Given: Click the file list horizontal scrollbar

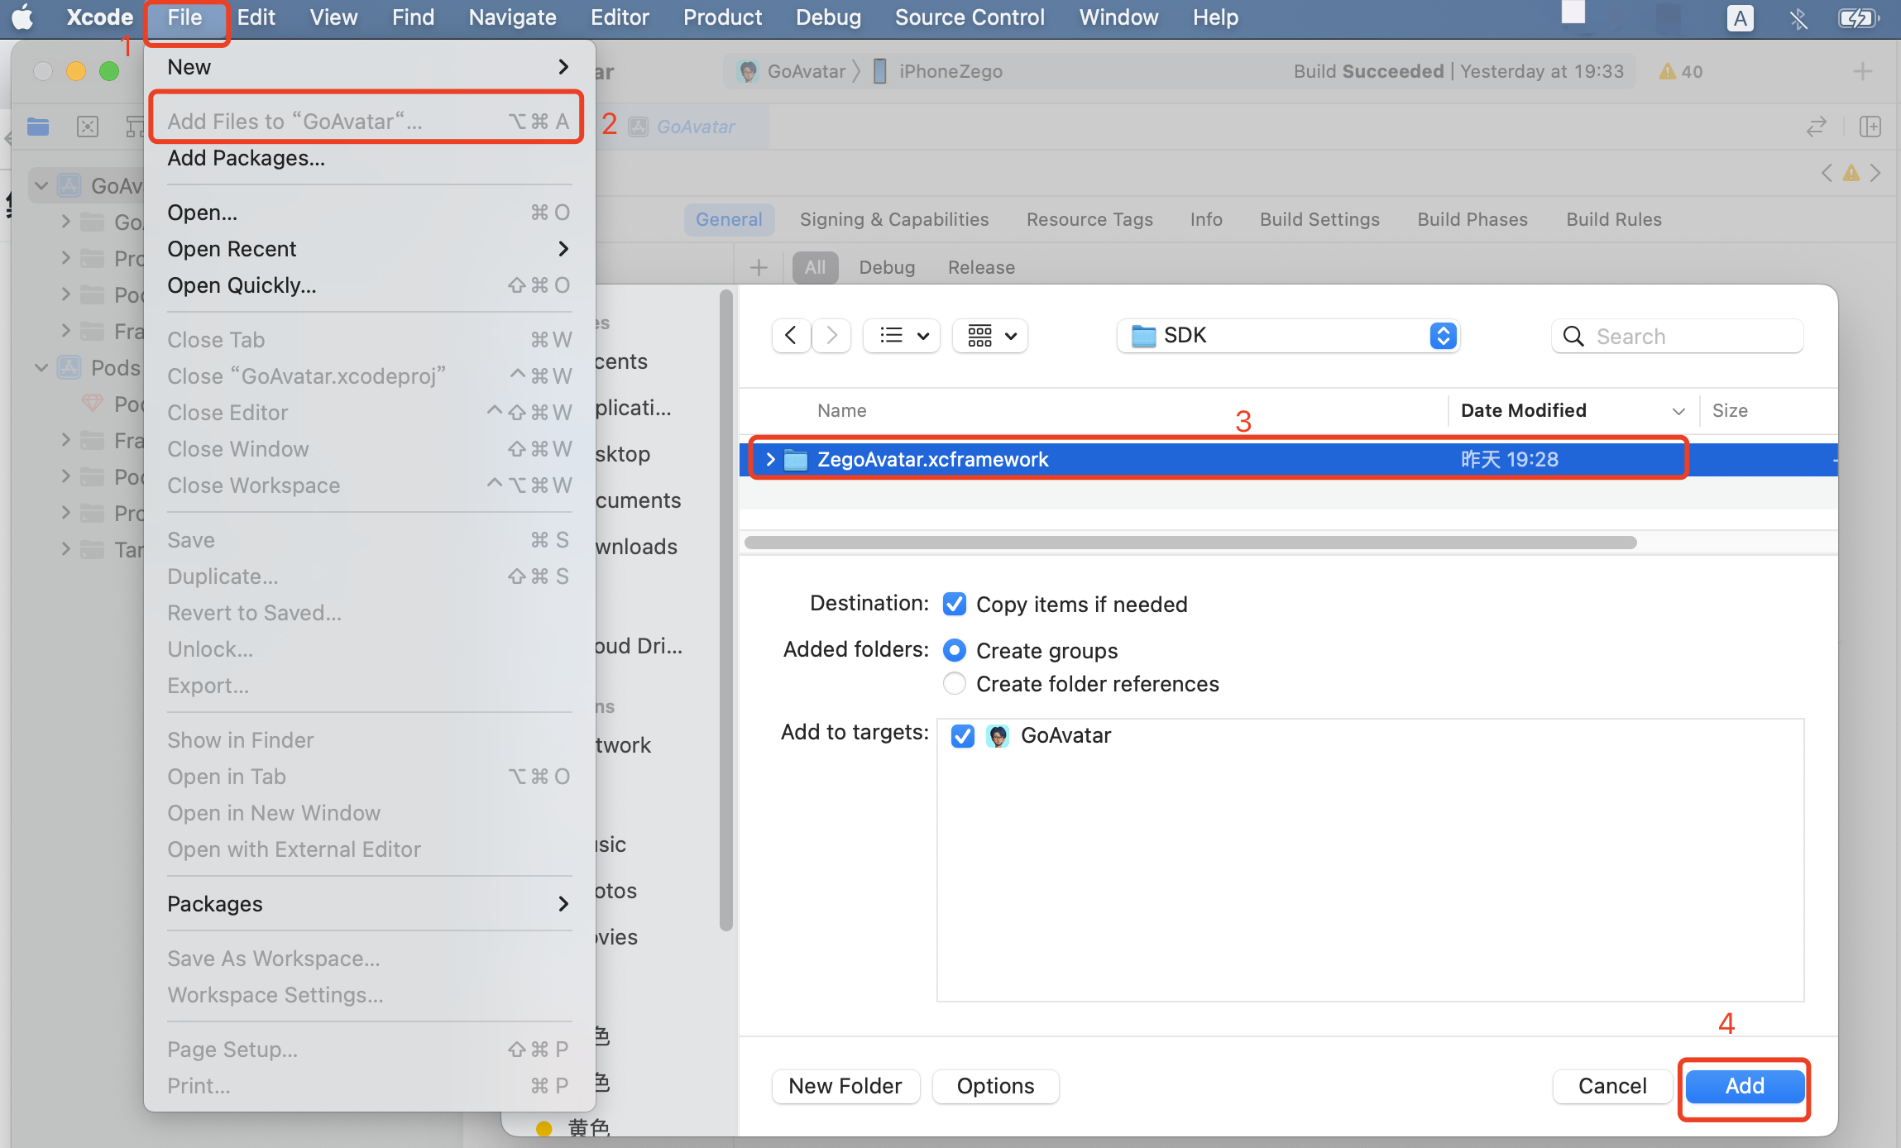Looking at the screenshot, I should click(1190, 542).
